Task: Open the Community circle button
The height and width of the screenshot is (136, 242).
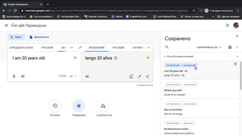Action: click(103, 106)
